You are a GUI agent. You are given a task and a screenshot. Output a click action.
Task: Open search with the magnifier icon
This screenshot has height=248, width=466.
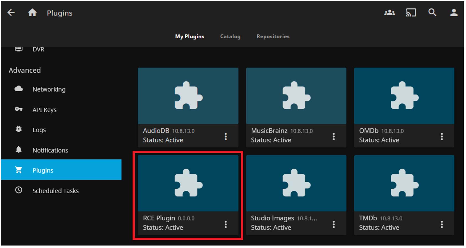pyautogui.click(x=432, y=12)
